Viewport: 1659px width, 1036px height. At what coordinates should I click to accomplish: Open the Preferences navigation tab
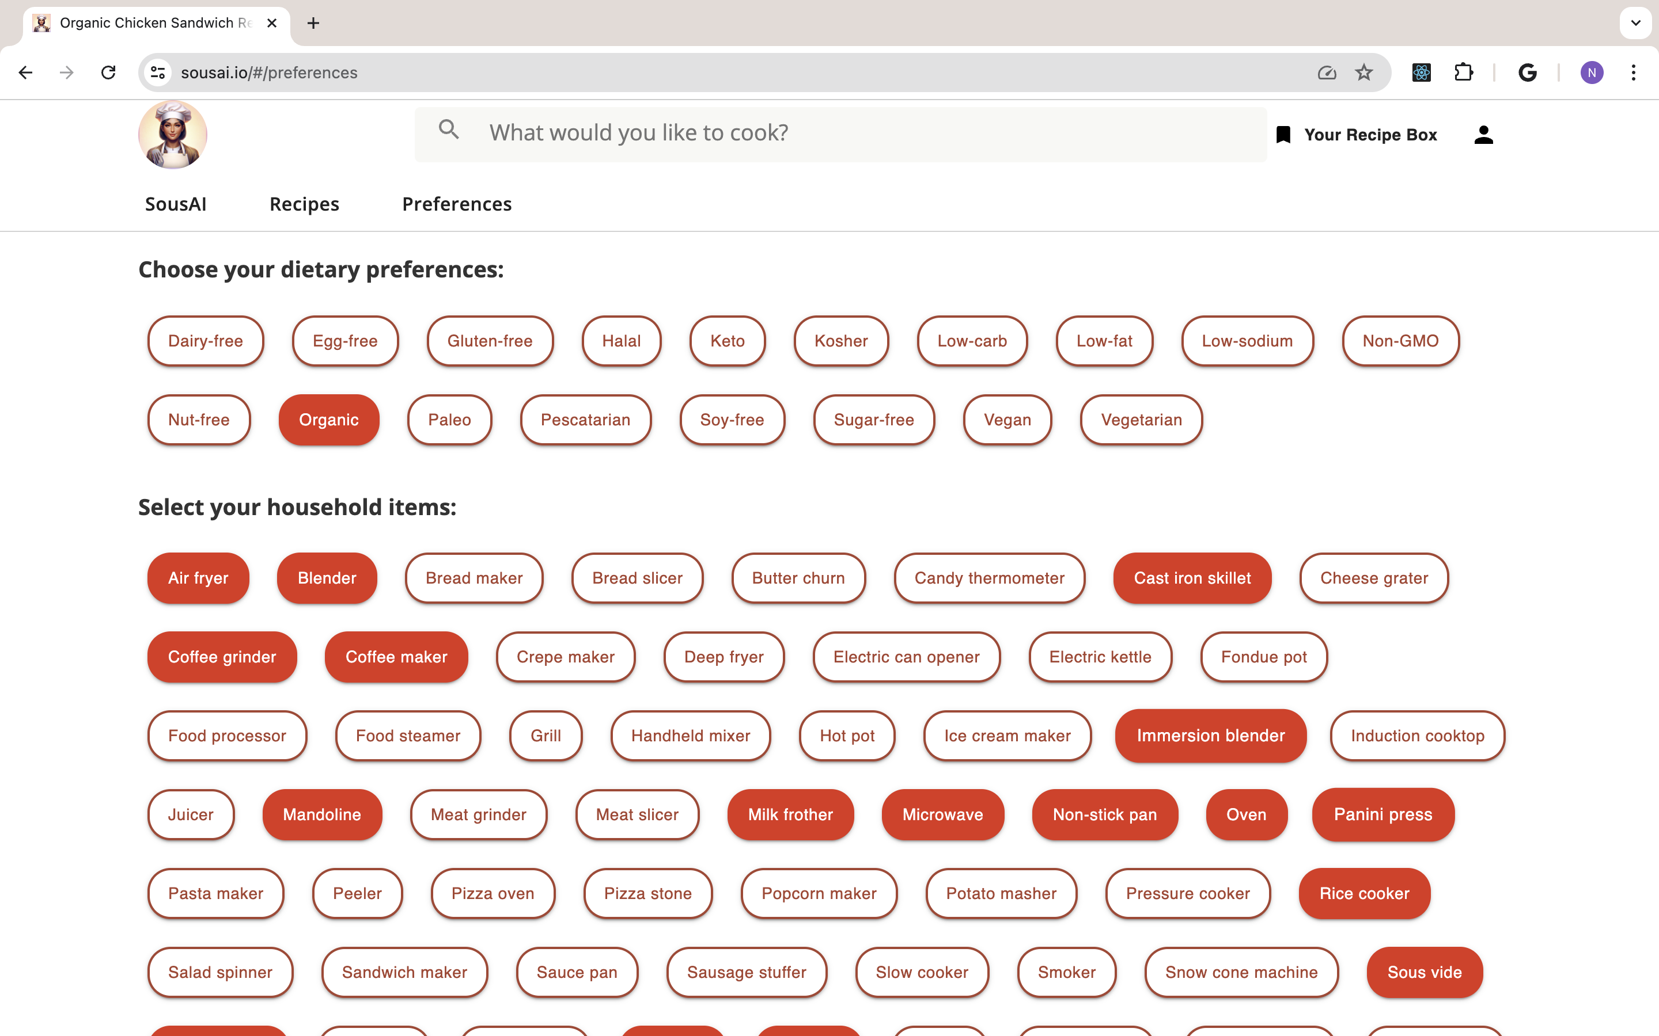pos(457,203)
